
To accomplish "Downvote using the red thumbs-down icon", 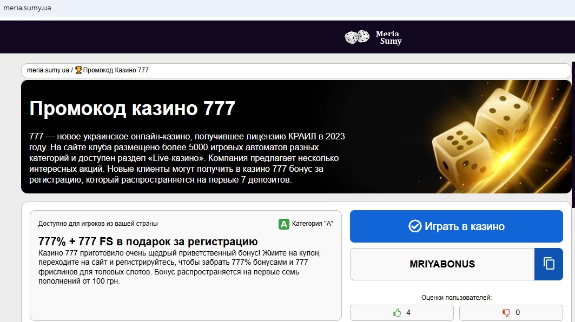I will (506, 312).
